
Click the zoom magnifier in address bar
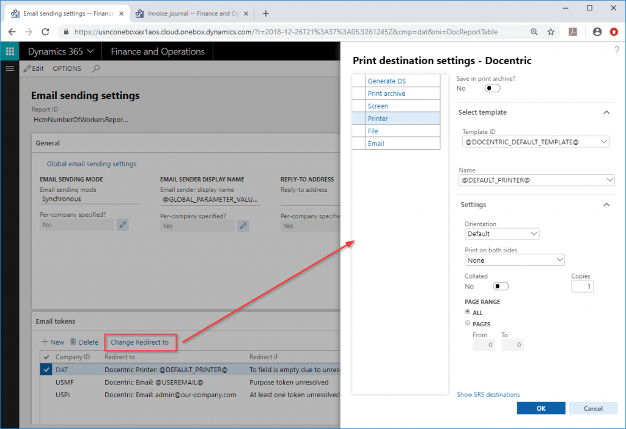534,32
